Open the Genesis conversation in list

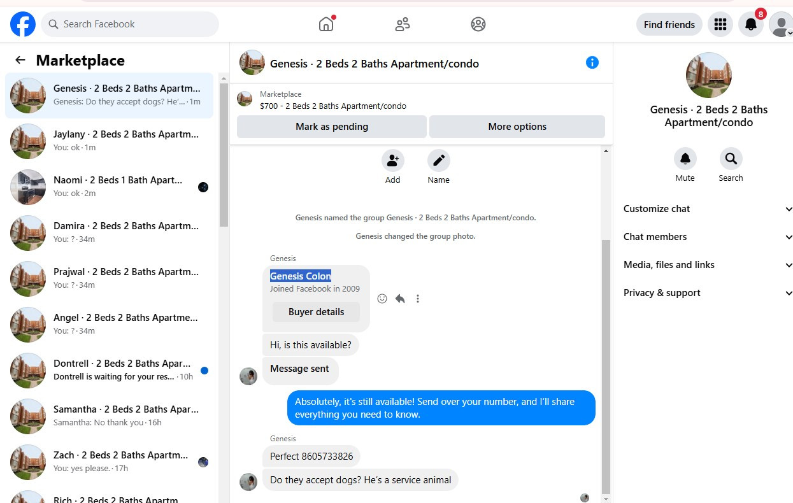pyautogui.click(x=110, y=96)
